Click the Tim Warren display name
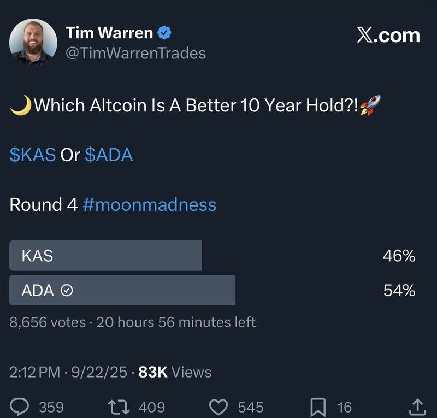Screen dimensions: 437x418 pyautogui.click(x=109, y=33)
